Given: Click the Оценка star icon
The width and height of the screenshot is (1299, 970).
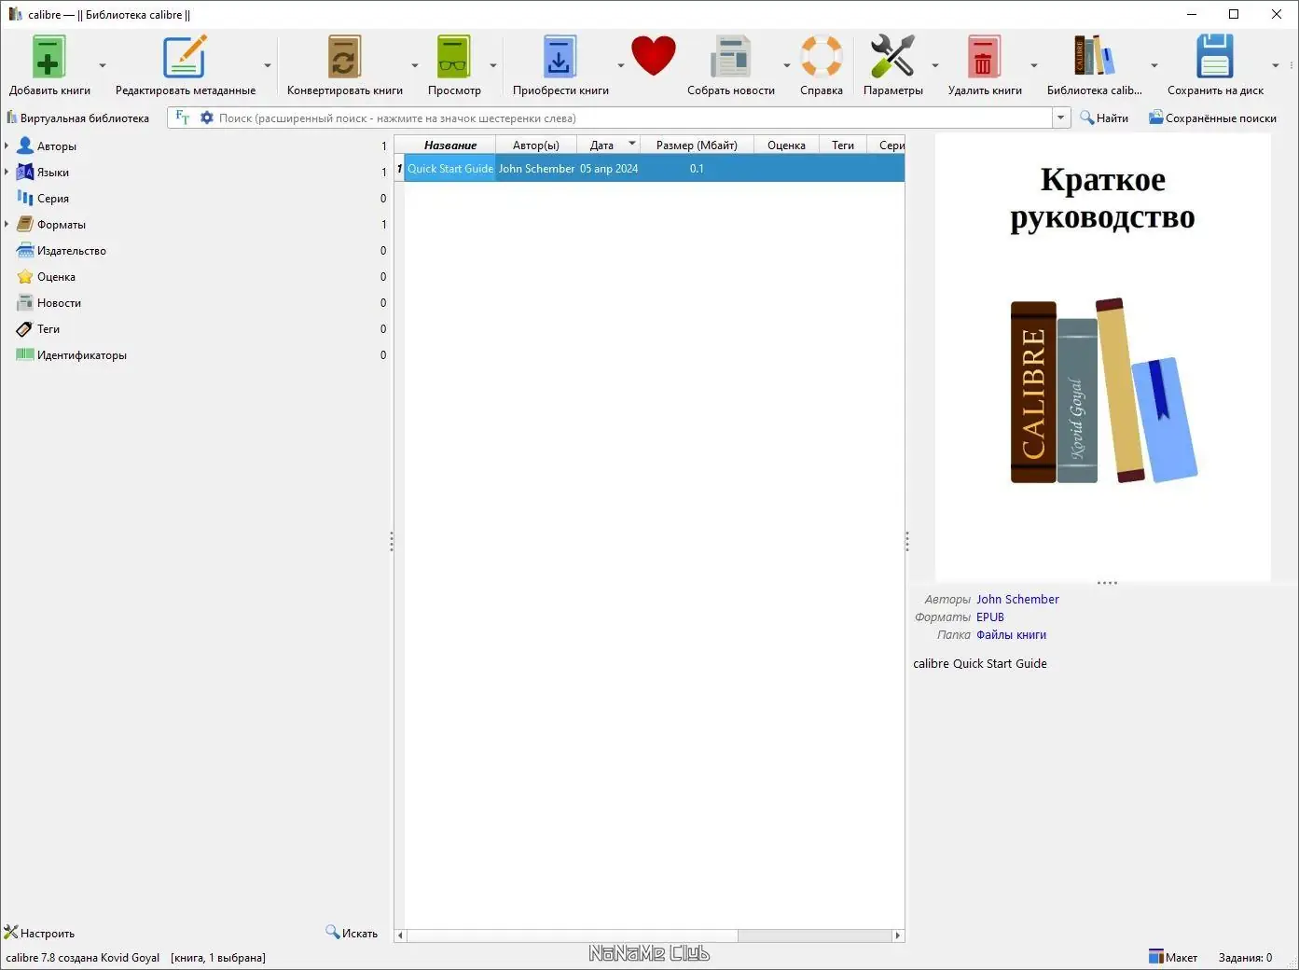Looking at the screenshot, I should pyautogui.click(x=25, y=276).
